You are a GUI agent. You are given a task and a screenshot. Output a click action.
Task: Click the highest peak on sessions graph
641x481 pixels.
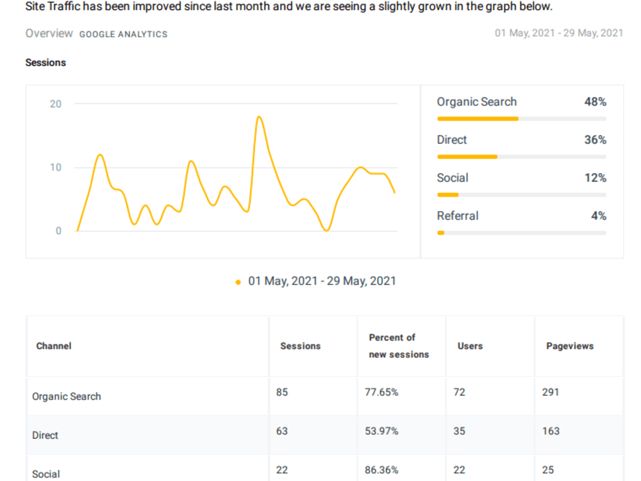pyautogui.click(x=259, y=117)
